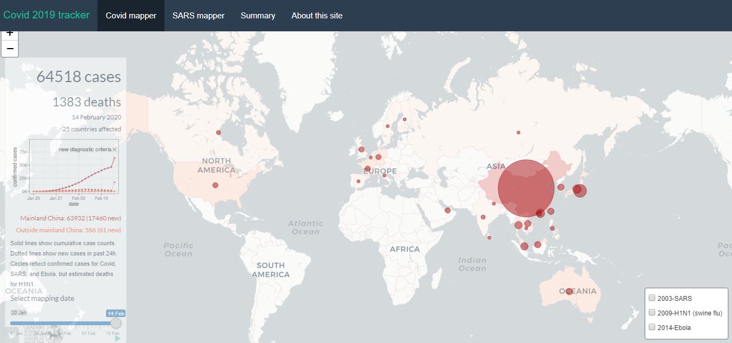Screen dimensions: 732x343
Task: Click the United States case circle
Action: click(x=215, y=185)
